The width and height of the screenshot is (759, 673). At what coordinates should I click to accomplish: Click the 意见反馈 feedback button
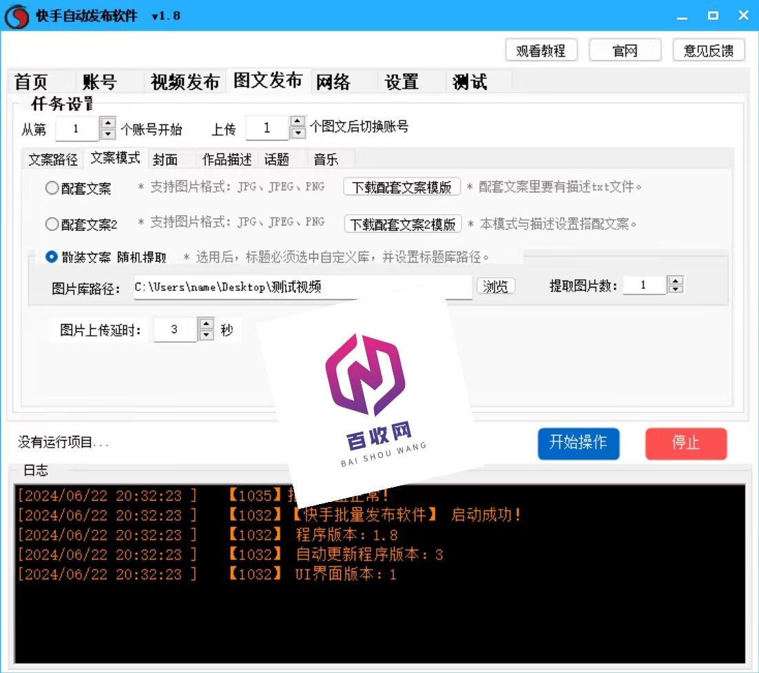[709, 50]
